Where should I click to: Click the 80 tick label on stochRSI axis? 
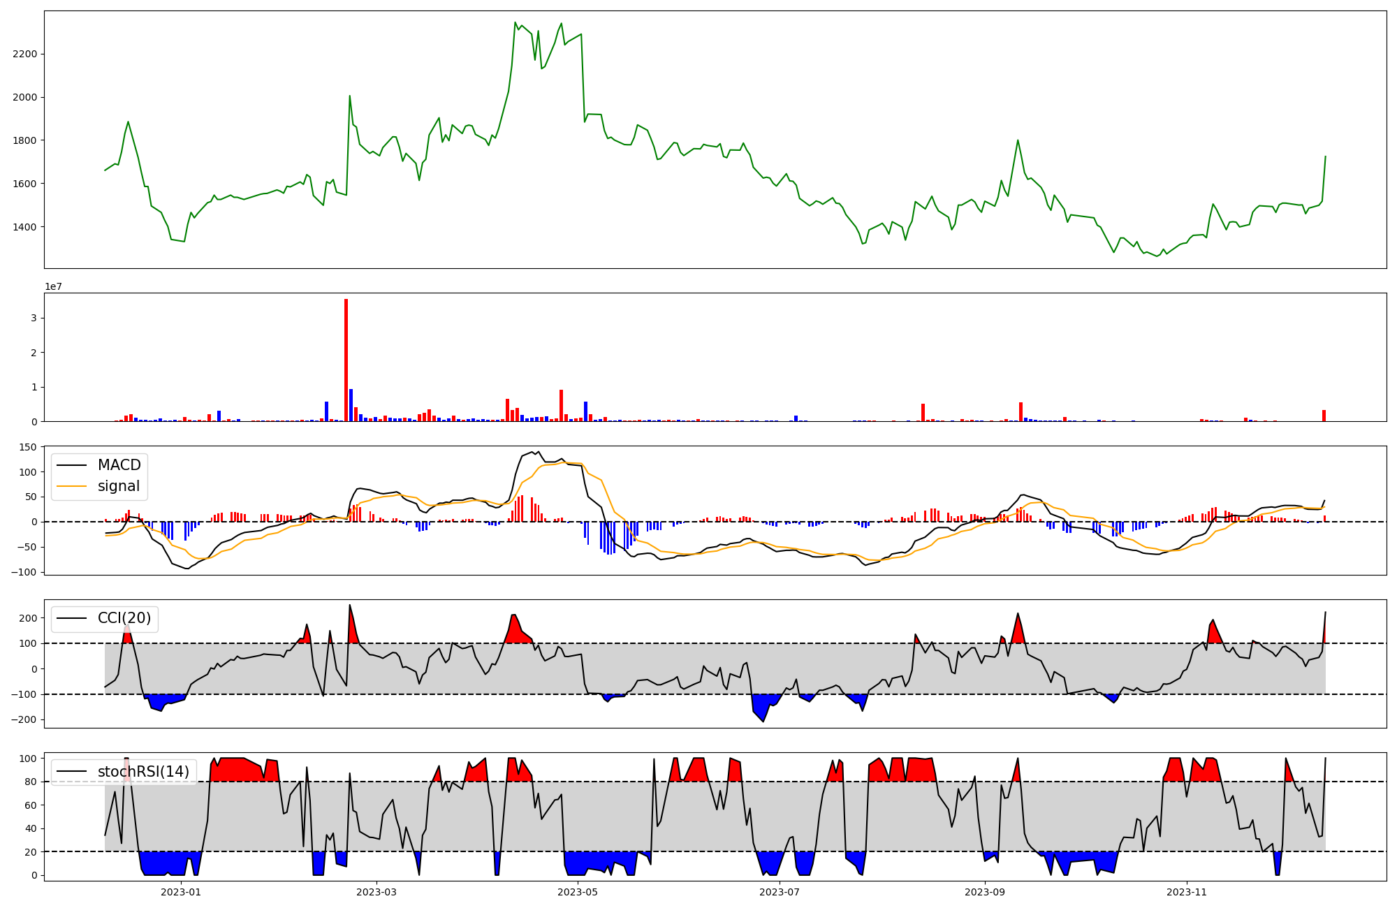30,782
